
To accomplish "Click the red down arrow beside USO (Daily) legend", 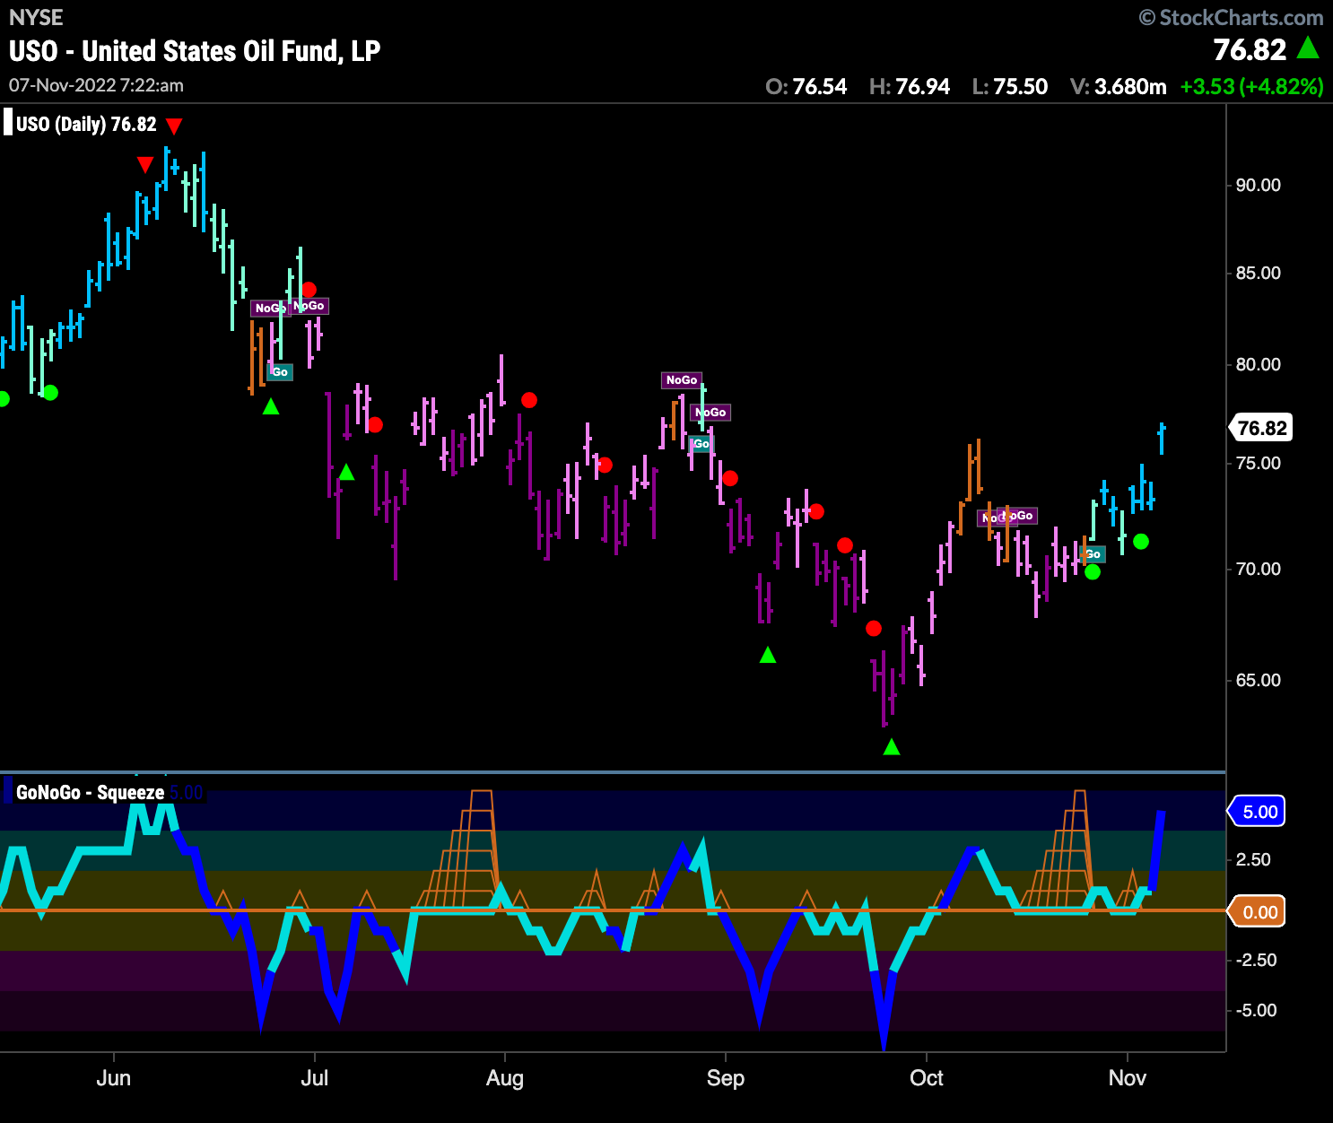I will click(x=174, y=126).
